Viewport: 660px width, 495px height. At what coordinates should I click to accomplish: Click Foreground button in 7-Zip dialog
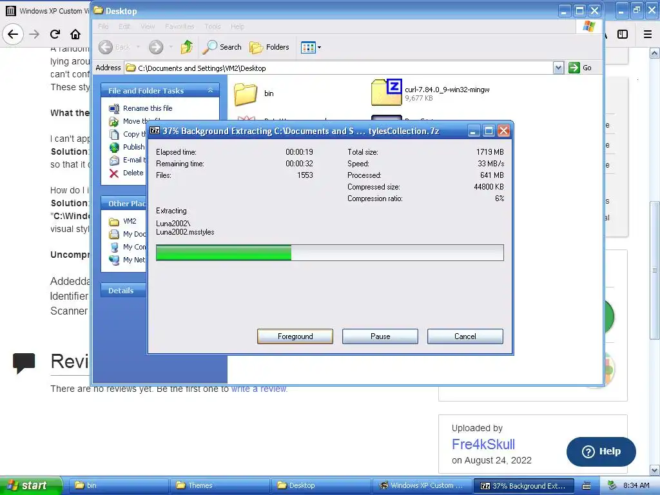pyautogui.click(x=295, y=336)
